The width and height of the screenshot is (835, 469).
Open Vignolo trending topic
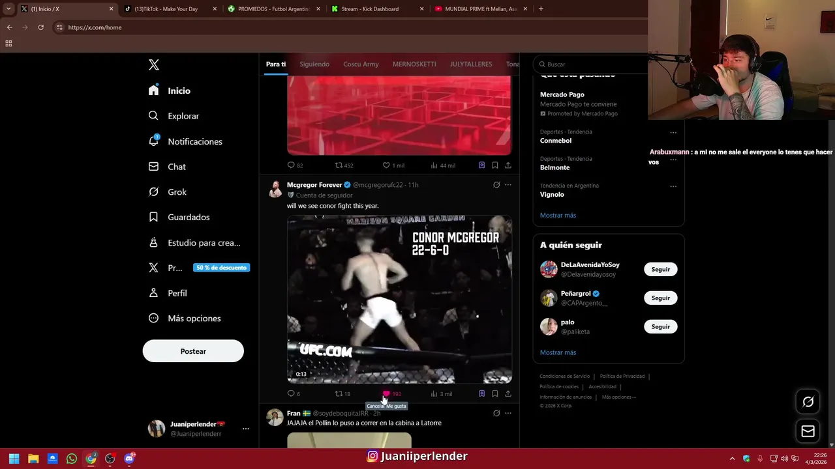tap(552, 194)
